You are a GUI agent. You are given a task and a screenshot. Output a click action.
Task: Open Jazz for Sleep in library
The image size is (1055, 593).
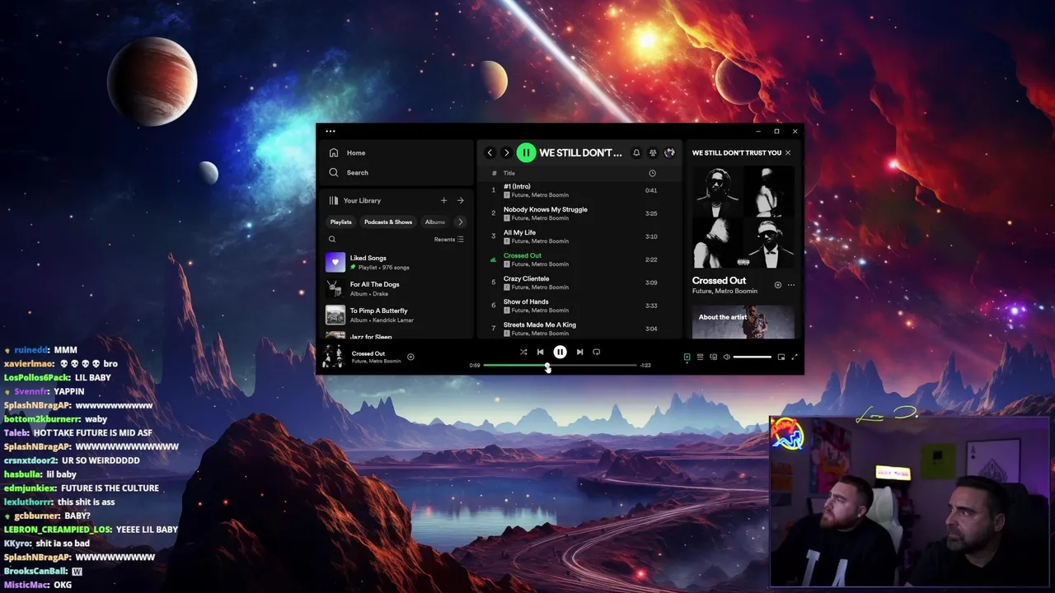click(396, 334)
